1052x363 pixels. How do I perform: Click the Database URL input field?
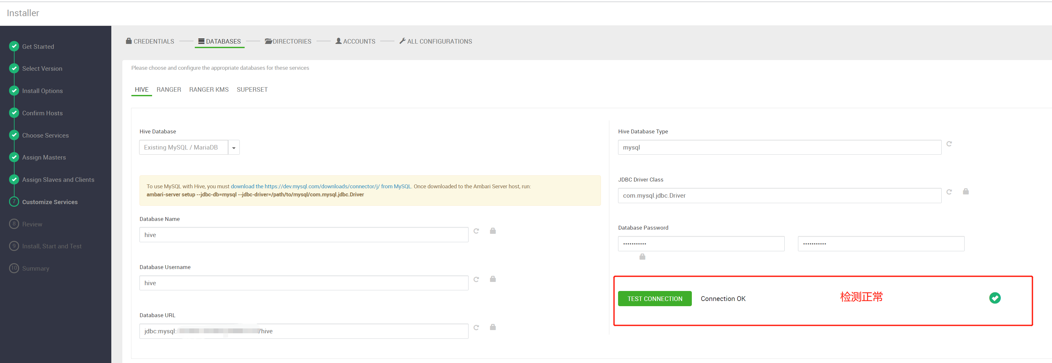coord(304,331)
